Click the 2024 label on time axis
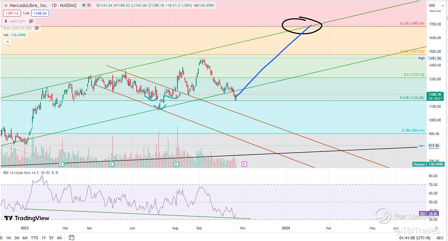The image size is (448, 241). [x=286, y=228]
